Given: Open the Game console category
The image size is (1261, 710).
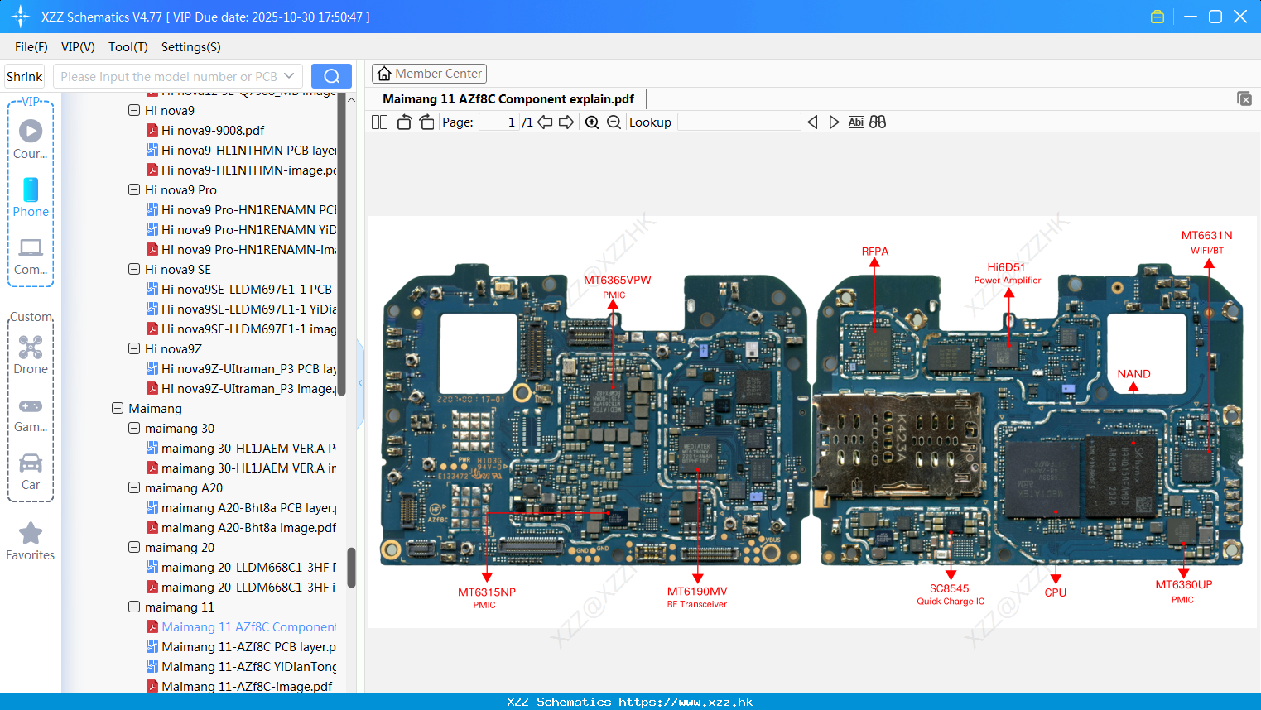Looking at the screenshot, I should click(31, 414).
